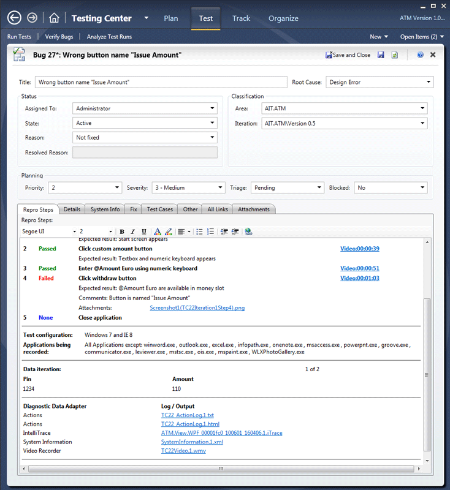Open Help with the question mark icon
Image resolution: width=450 pixels, height=490 pixels.
click(420, 55)
